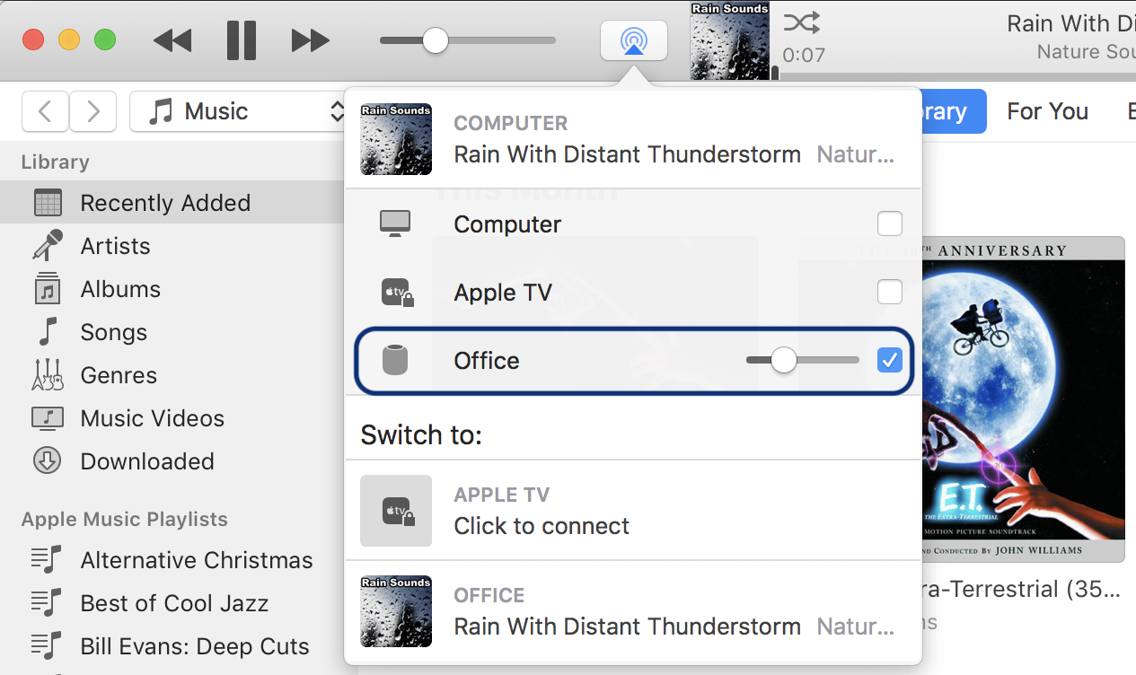
Task: Click the AirPlay output button
Action: 633,40
